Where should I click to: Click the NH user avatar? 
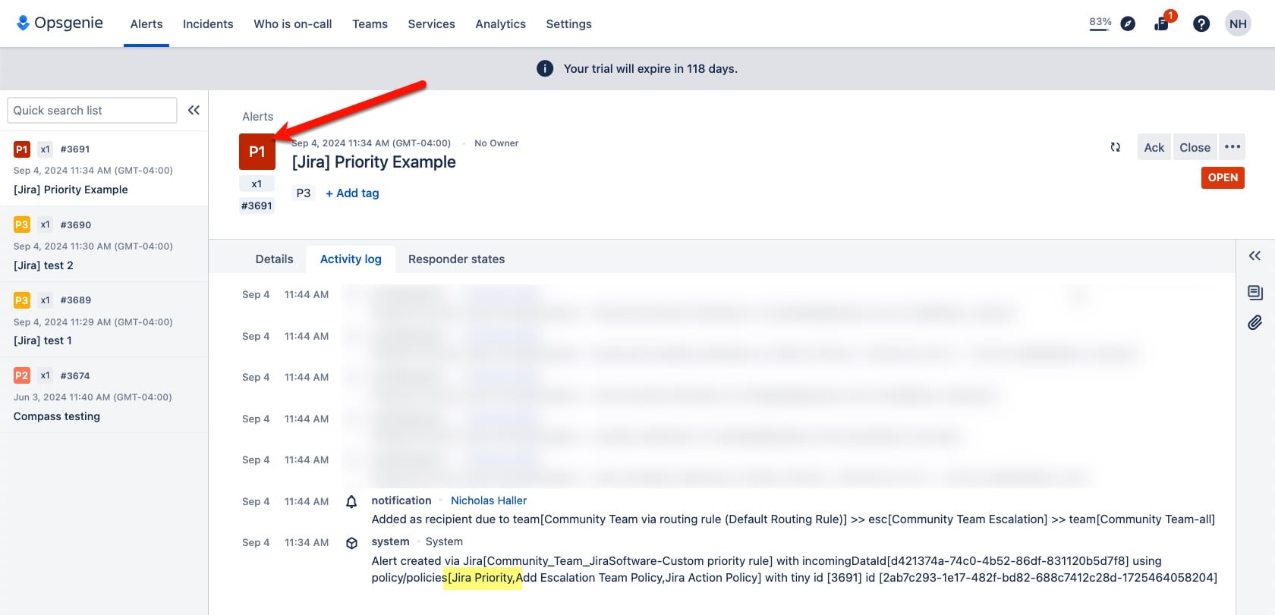point(1238,24)
